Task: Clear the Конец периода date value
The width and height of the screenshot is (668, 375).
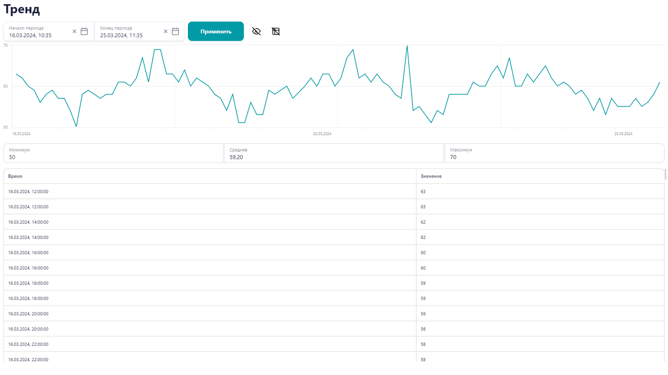Action: tap(165, 32)
